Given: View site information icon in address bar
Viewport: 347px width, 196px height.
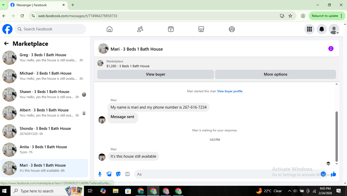Looking at the screenshot, I should pos(33,16).
